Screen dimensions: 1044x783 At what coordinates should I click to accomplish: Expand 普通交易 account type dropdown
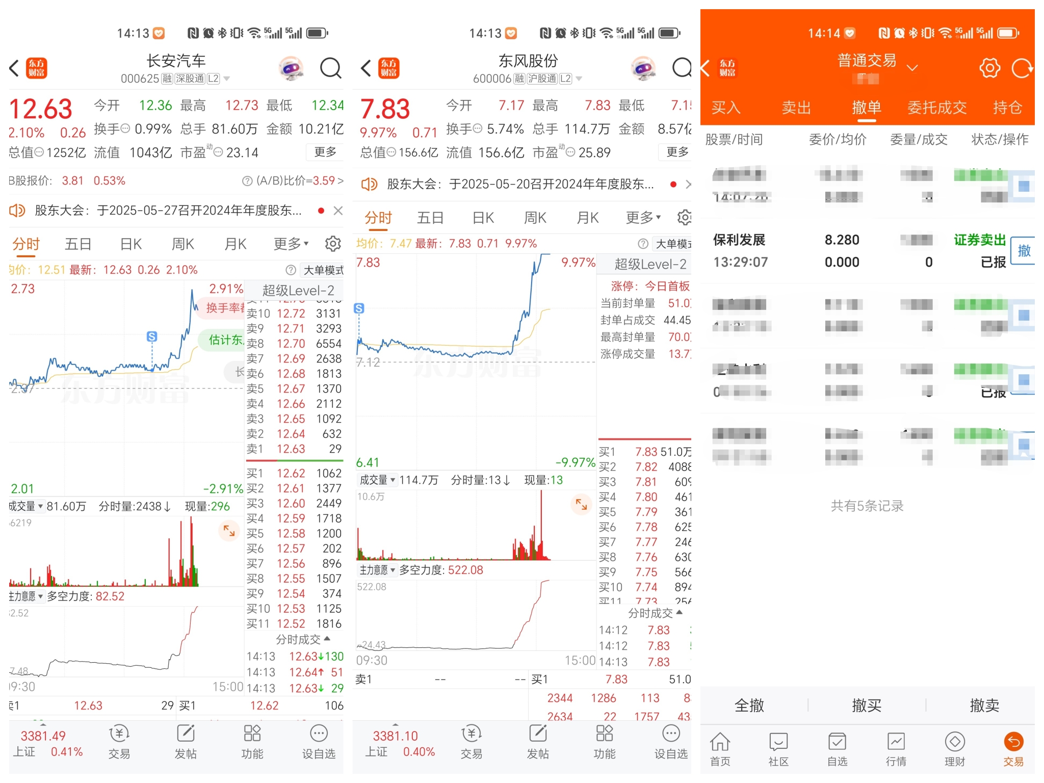click(912, 67)
